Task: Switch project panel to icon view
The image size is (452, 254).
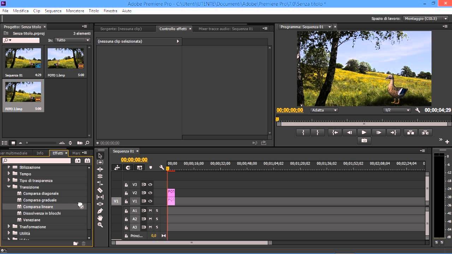Action: (x=13, y=143)
